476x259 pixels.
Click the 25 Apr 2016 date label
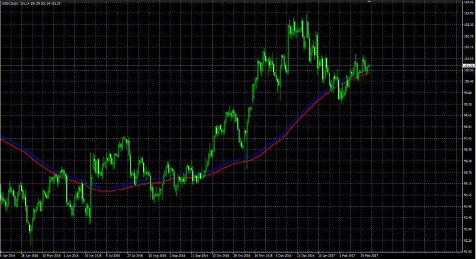pos(29,256)
